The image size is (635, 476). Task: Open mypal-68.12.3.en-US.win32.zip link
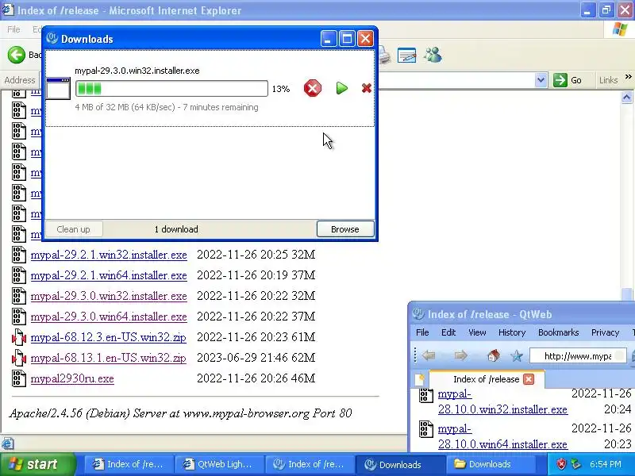(109, 338)
